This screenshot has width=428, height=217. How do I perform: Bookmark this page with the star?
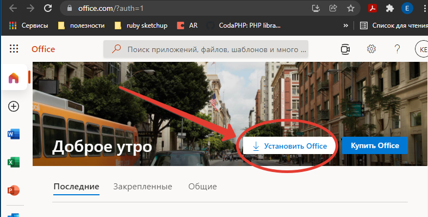coord(350,9)
